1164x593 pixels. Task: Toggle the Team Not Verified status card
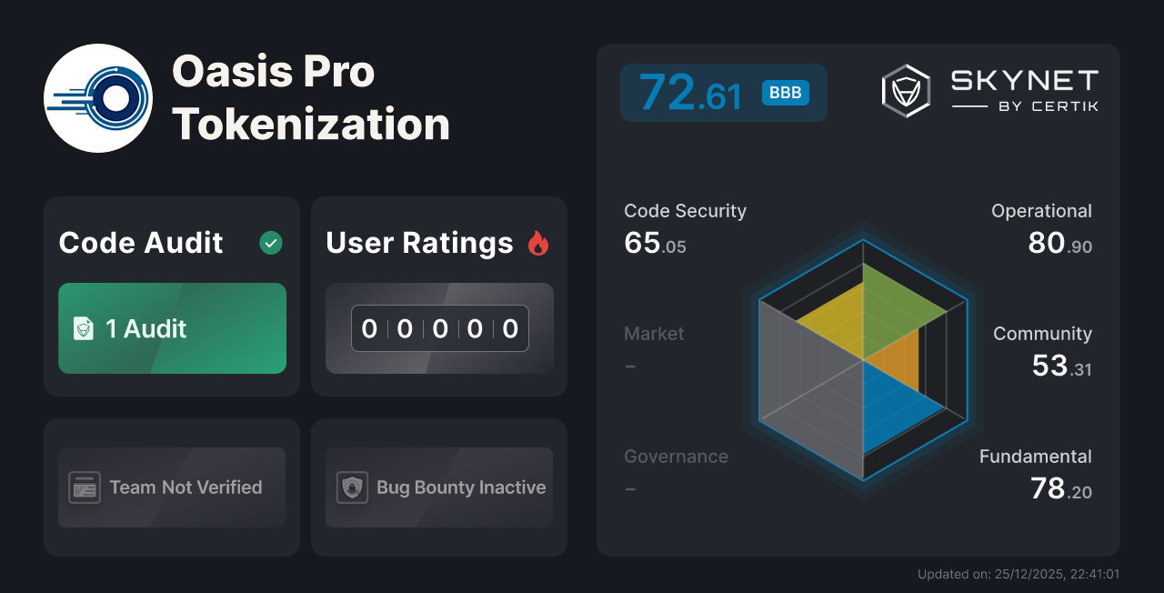pos(171,487)
